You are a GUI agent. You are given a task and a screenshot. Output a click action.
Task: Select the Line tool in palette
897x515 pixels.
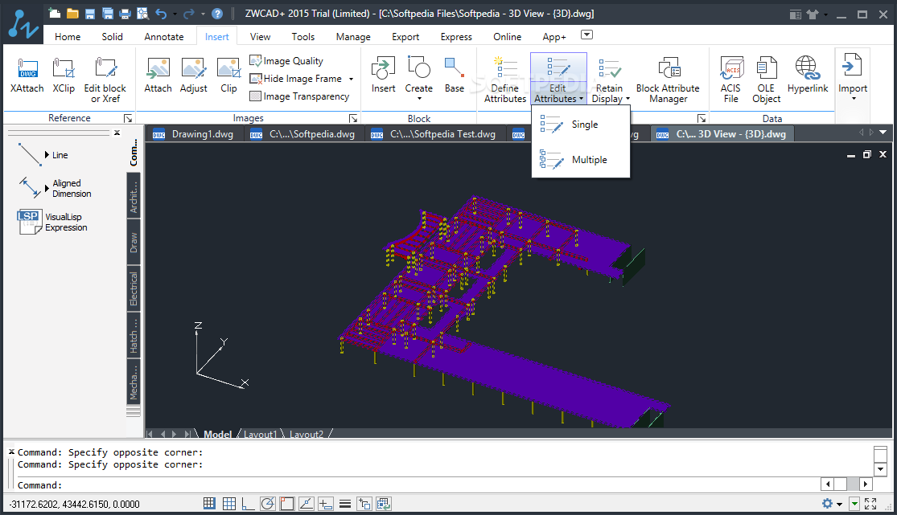coord(43,155)
